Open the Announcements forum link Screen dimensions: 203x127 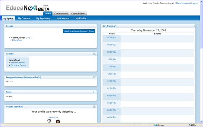pyautogui.click(x=18, y=63)
